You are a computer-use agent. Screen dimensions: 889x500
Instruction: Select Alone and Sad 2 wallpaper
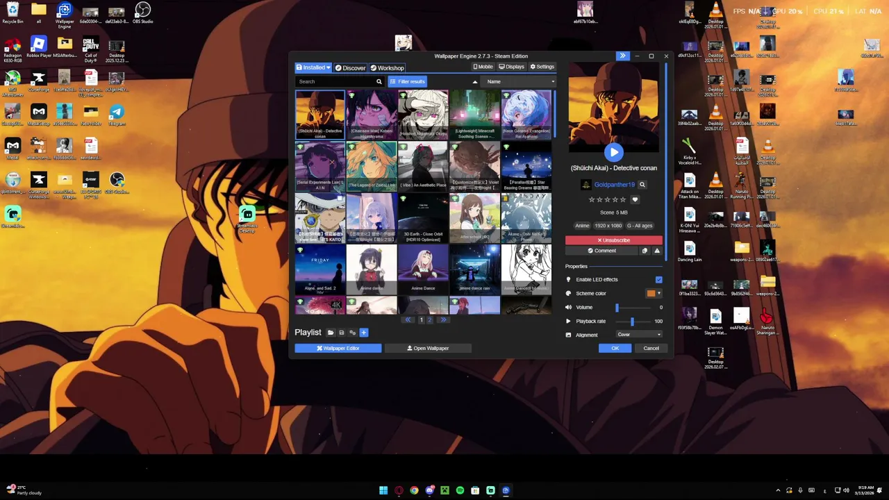click(320, 269)
